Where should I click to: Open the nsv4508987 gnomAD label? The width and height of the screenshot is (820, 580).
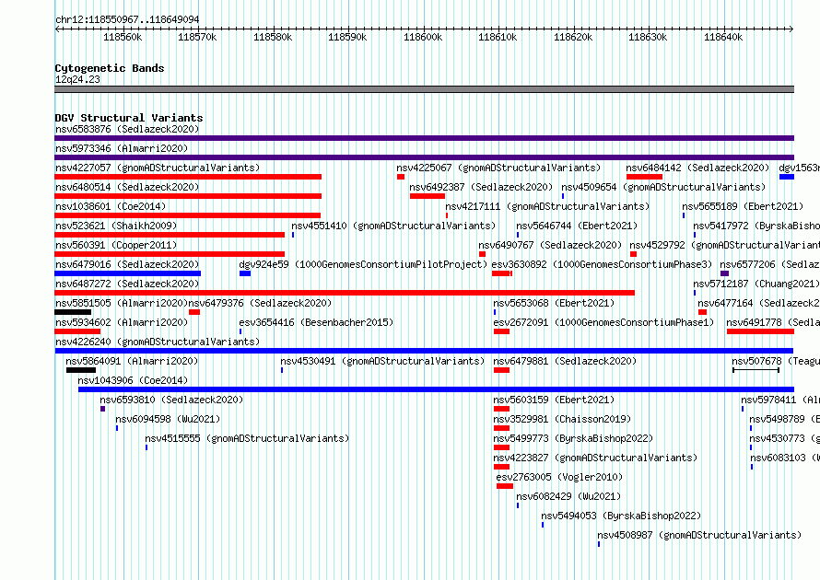pos(699,535)
